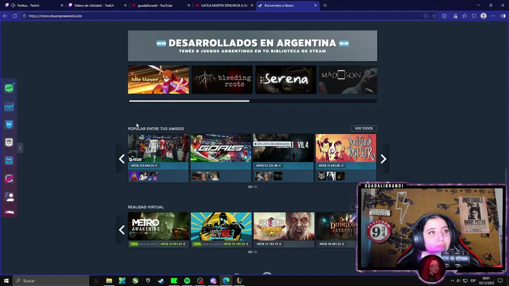Image resolution: width=509 pixels, height=286 pixels.
Task: Open the MADiSON game banner
Action: pos(348,80)
